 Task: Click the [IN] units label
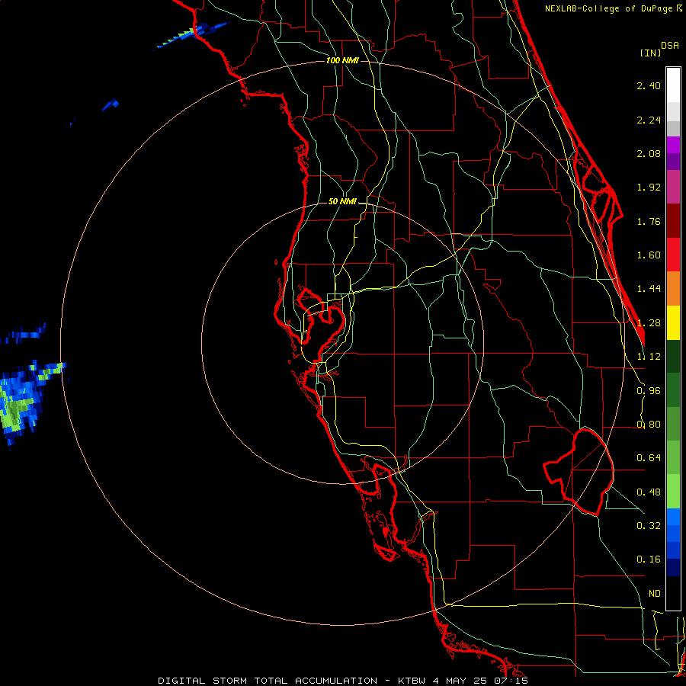[x=651, y=53]
